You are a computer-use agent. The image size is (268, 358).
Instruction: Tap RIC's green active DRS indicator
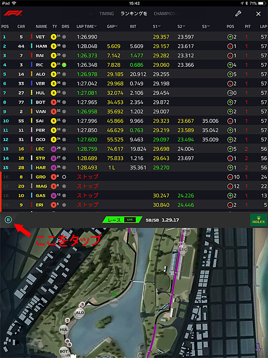64,65
